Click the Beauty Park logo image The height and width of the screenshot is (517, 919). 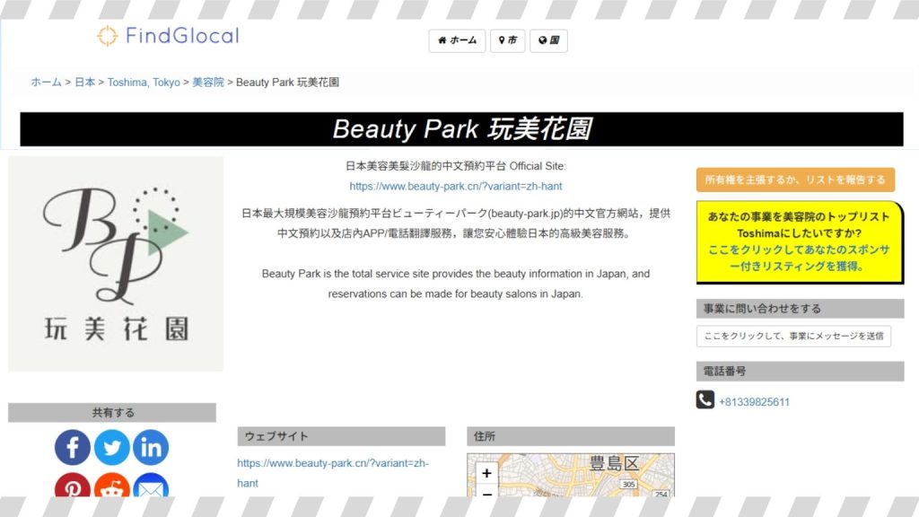pyautogui.click(x=116, y=264)
